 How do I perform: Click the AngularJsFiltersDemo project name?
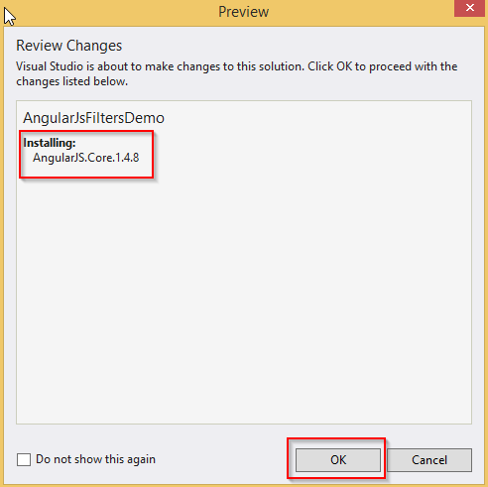point(93,118)
